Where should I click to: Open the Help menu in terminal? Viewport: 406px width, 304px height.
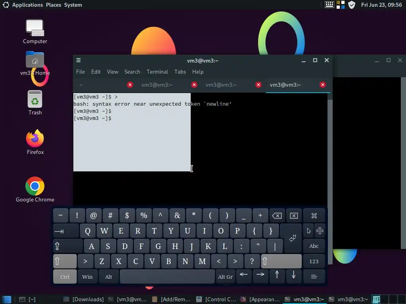tap(198, 72)
